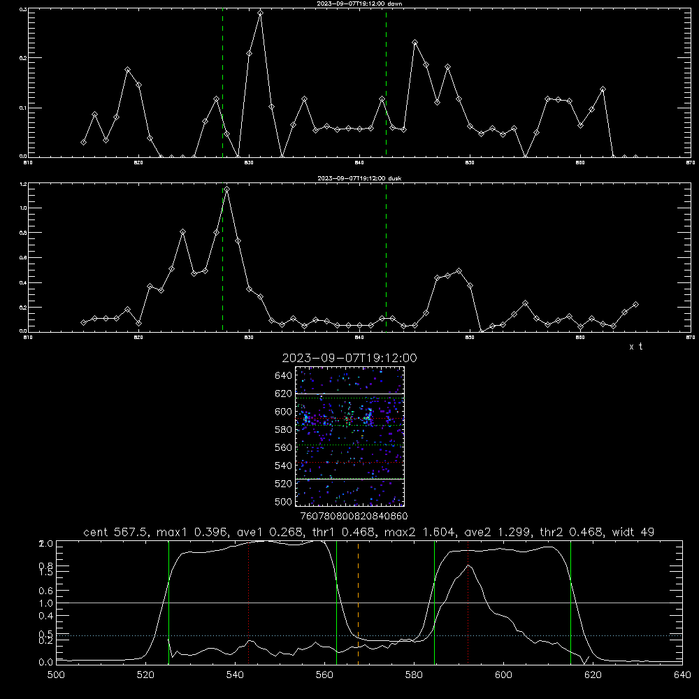The image size is (699, 699).
Task: Click the bottom plot's x-axis label 600
Action: [503, 675]
